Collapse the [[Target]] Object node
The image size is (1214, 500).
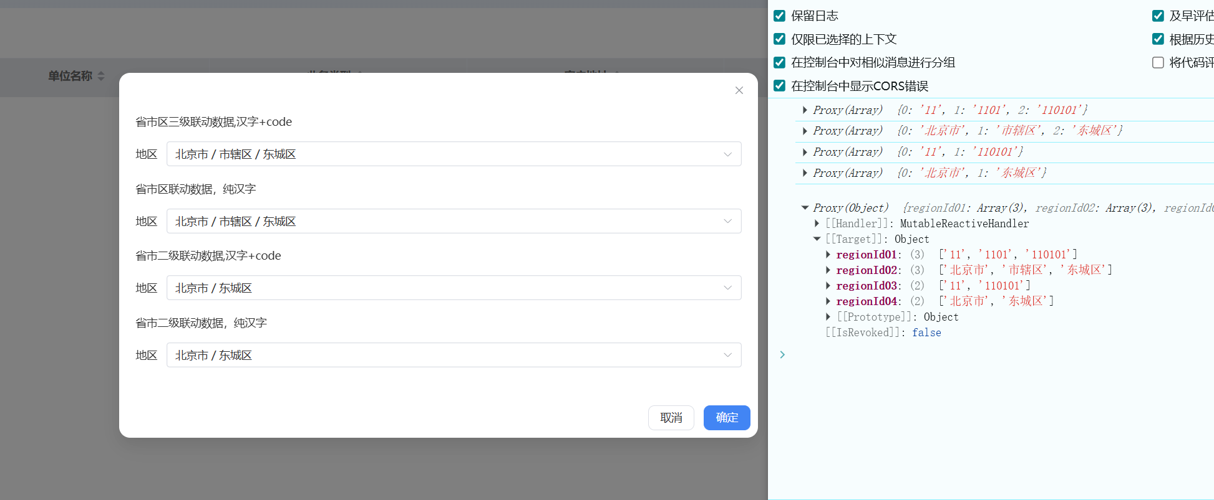pyautogui.click(x=817, y=239)
